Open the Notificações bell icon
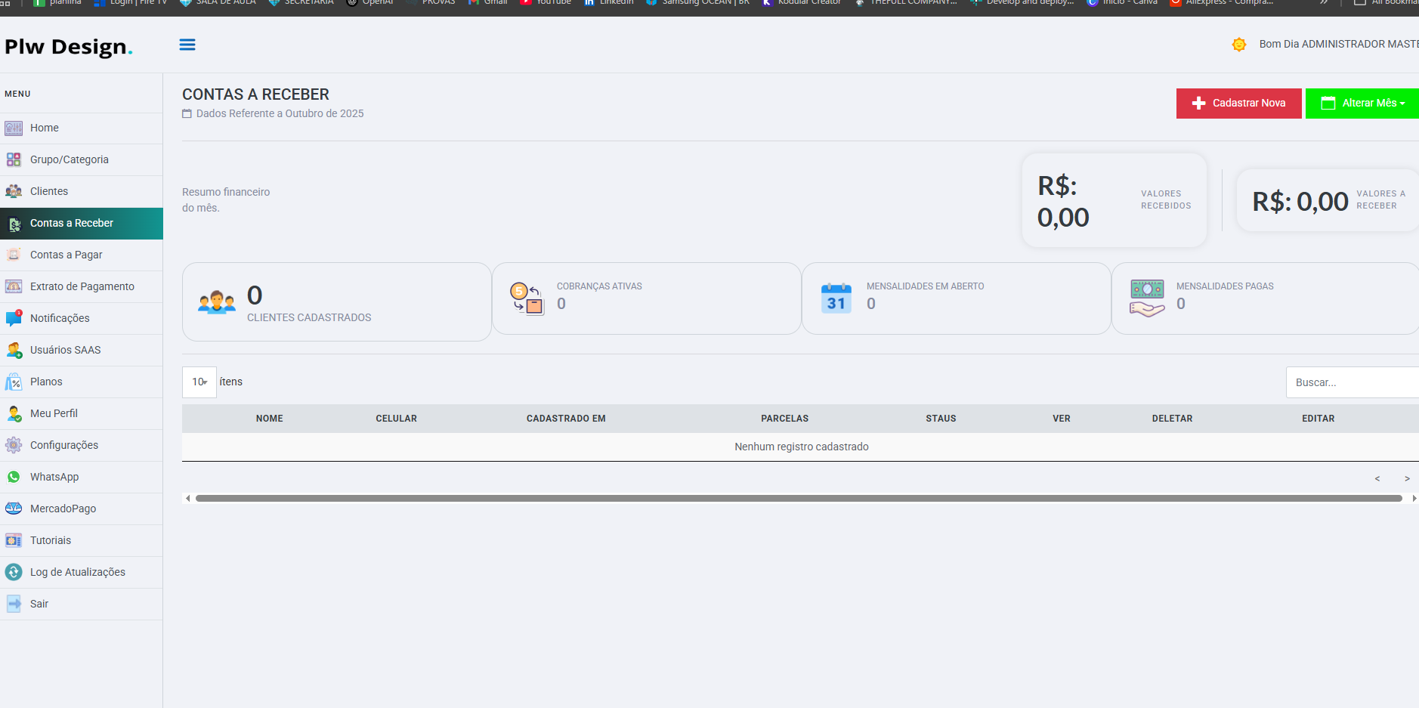The width and height of the screenshot is (1419, 708). point(14,317)
